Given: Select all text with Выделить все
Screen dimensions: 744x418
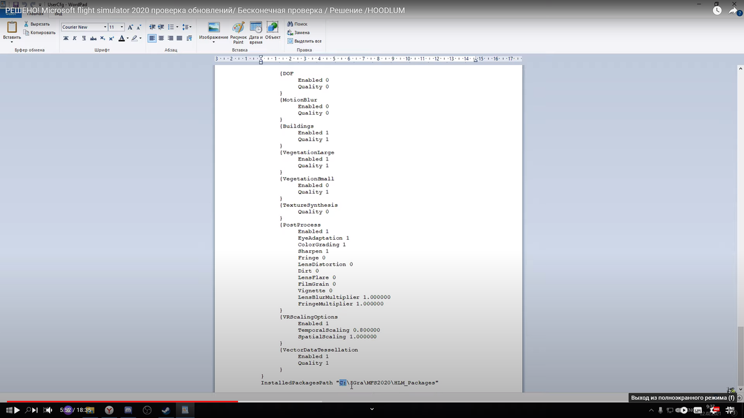Looking at the screenshot, I should [304, 41].
